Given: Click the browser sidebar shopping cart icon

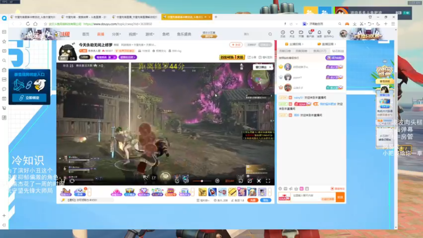Looking at the screenshot, I should [x=4, y=108].
